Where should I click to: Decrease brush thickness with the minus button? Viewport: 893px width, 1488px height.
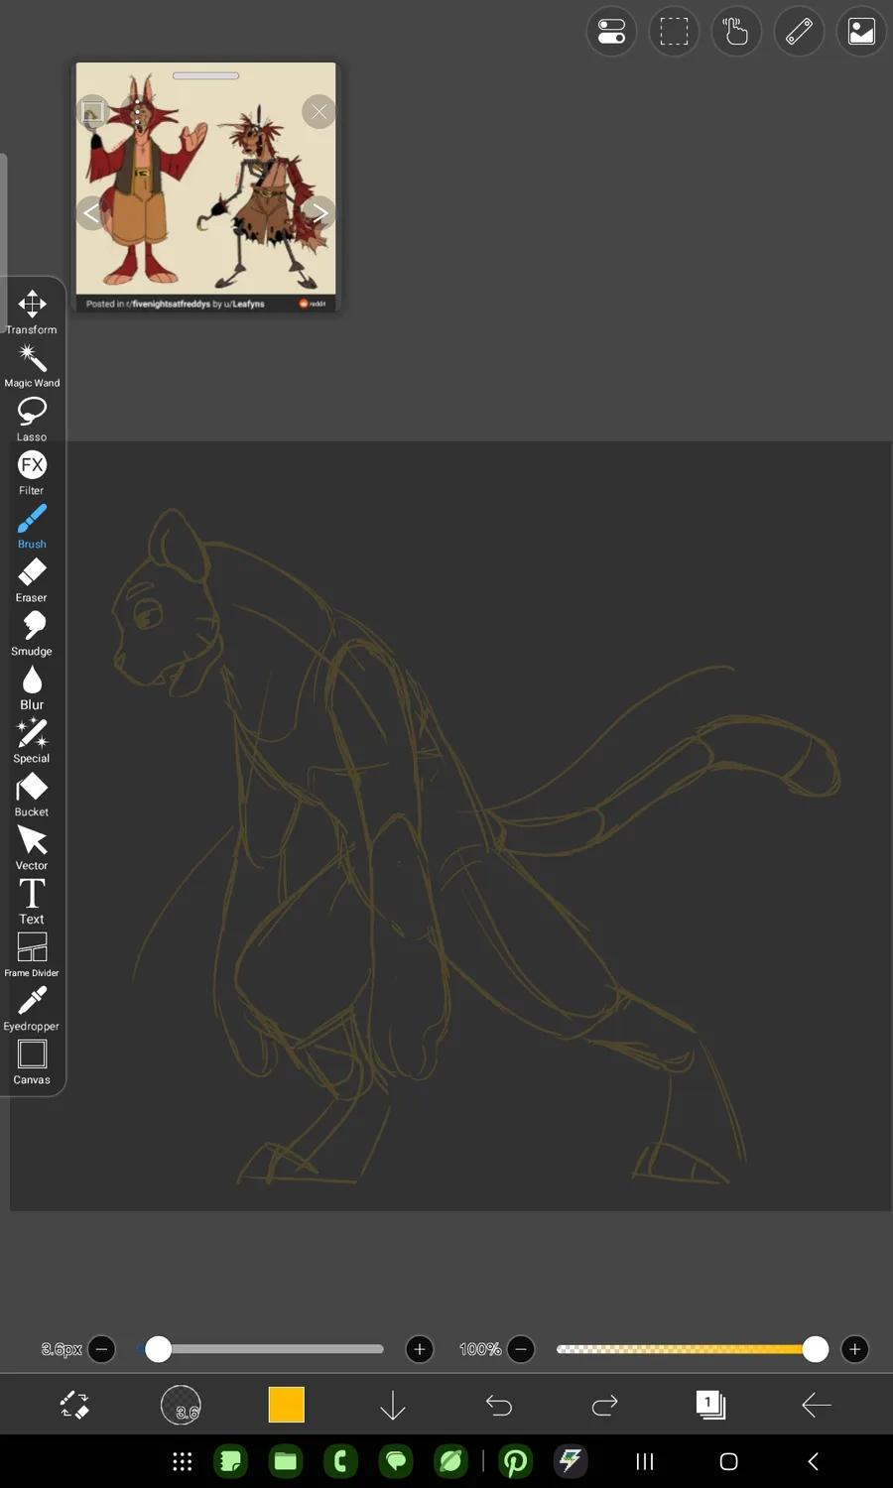101,1349
